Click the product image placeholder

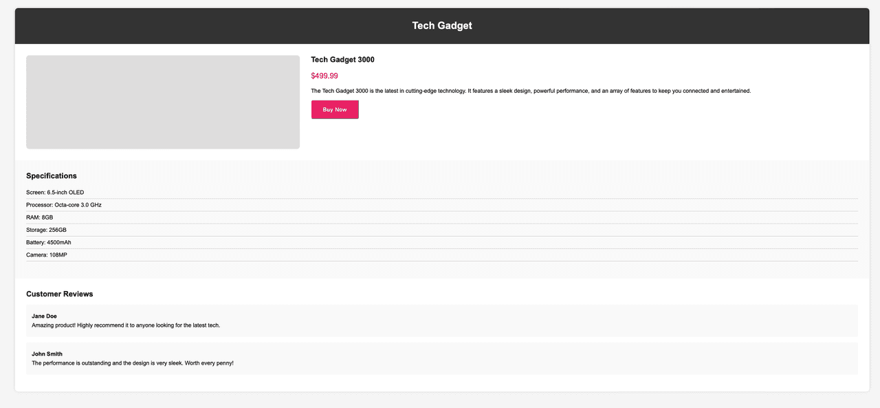coord(163,102)
